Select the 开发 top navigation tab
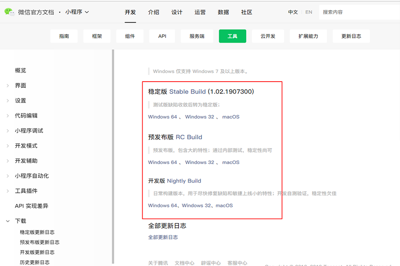400x266 pixels. (130, 12)
